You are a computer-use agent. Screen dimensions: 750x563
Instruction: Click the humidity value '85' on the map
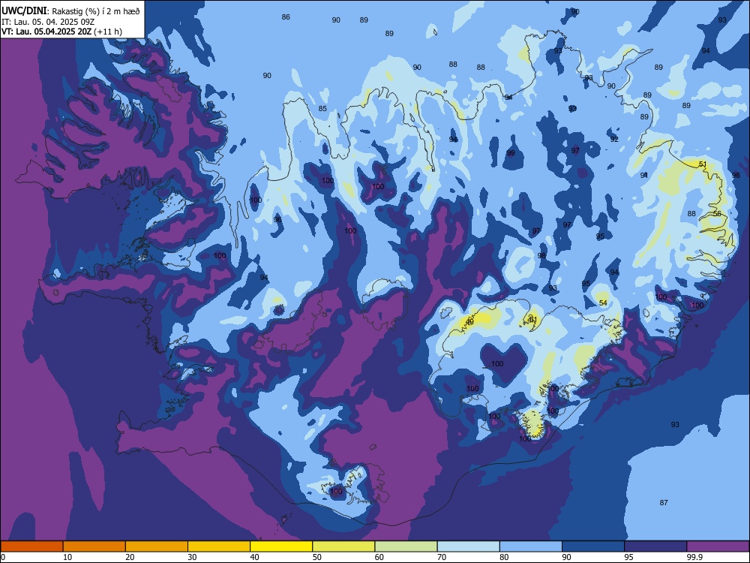(x=322, y=109)
